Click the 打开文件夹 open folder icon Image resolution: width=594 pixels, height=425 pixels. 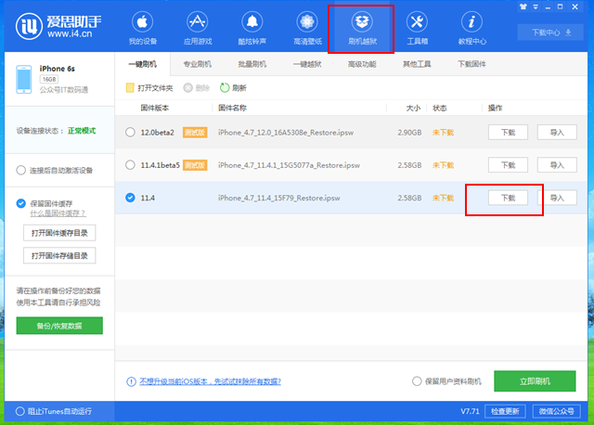[130, 88]
